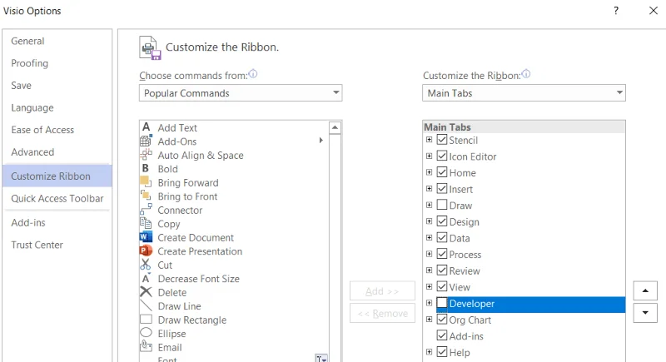
Task: Expand the Developer tree node
Action: (x=429, y=303)
